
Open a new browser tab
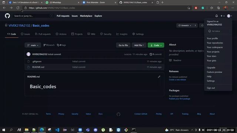(x=163, y=3)
